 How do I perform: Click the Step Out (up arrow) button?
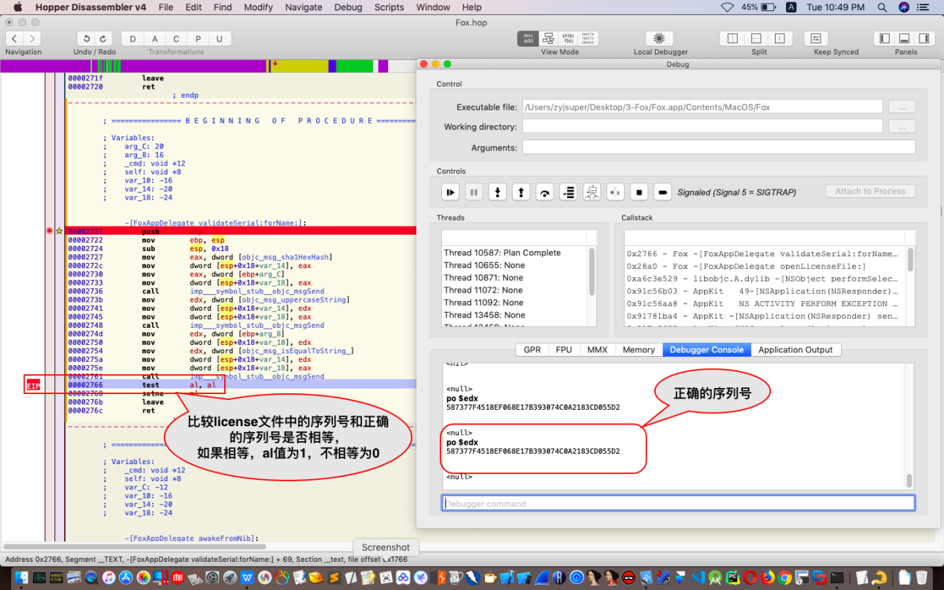(x=522, y=192)
